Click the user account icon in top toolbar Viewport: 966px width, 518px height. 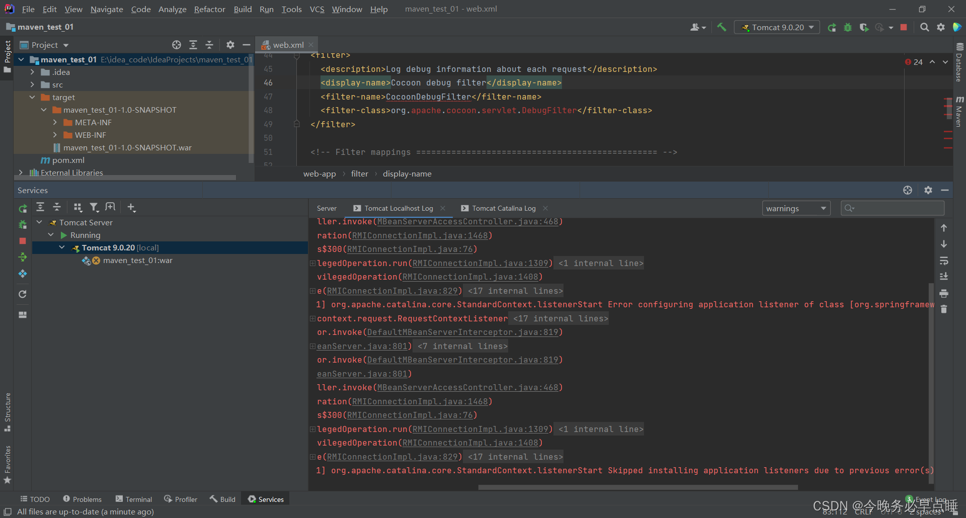pos(698,28)
